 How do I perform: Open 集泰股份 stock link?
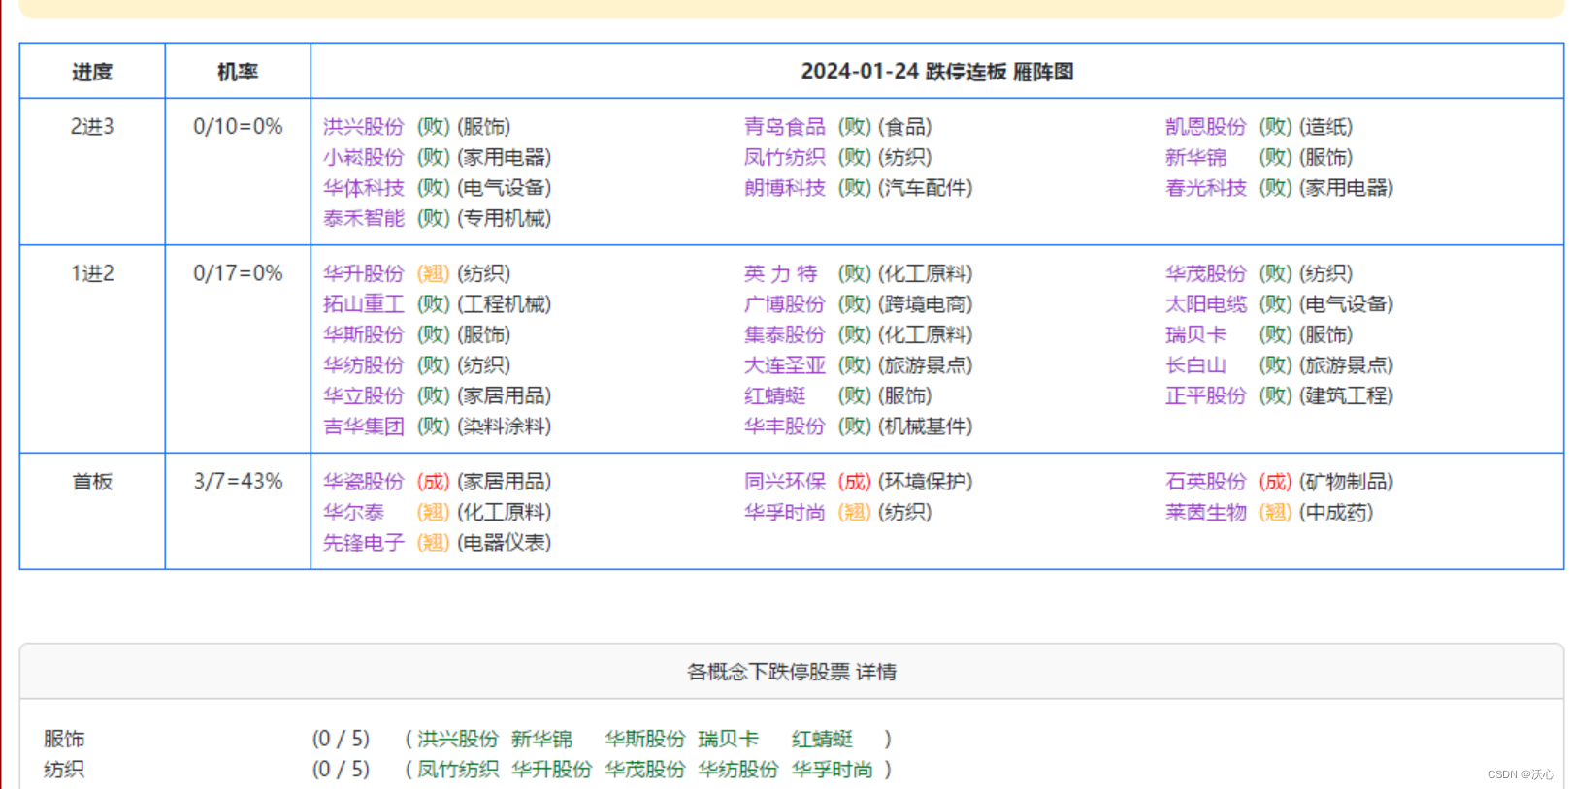[785, 334]
